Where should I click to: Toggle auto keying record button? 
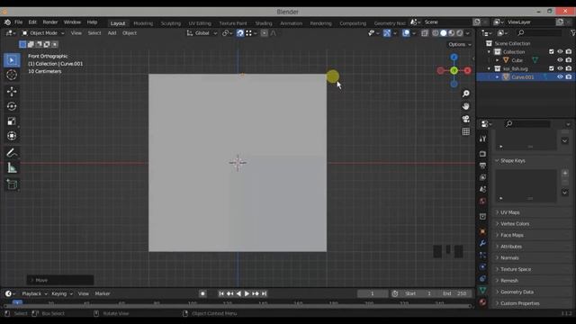(x=202, y=293)
